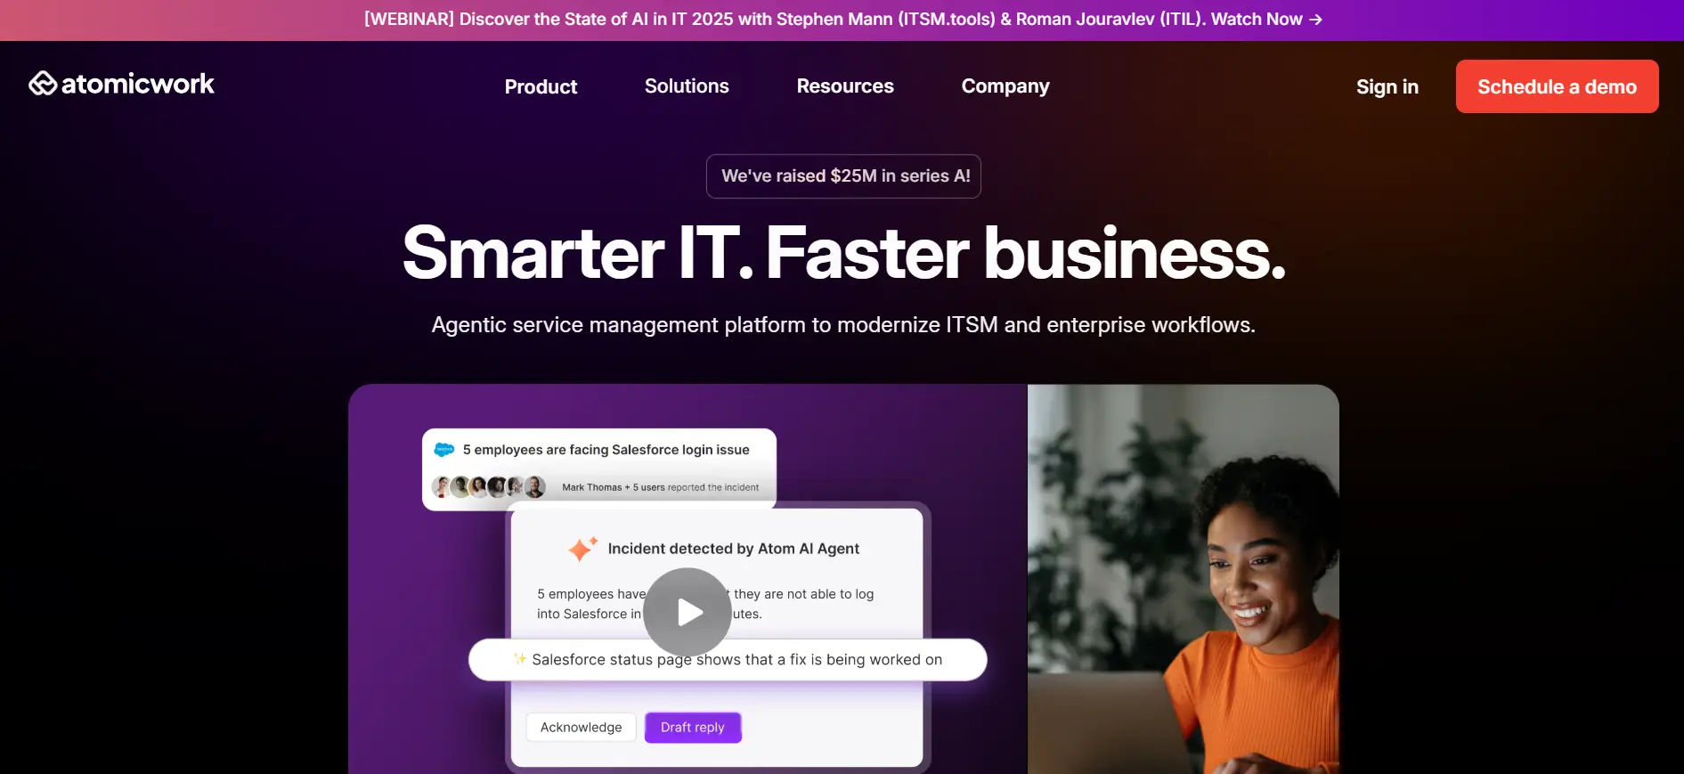Click the Draft reply button
The image size is (1684, 774).
point(693,727)
